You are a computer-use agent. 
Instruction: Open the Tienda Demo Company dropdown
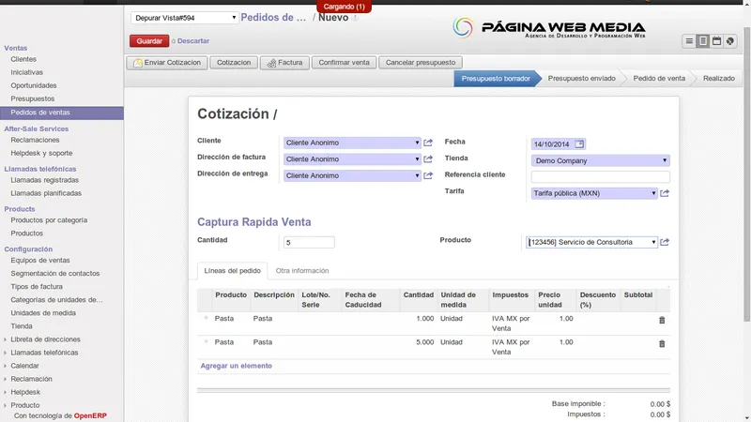600,160
